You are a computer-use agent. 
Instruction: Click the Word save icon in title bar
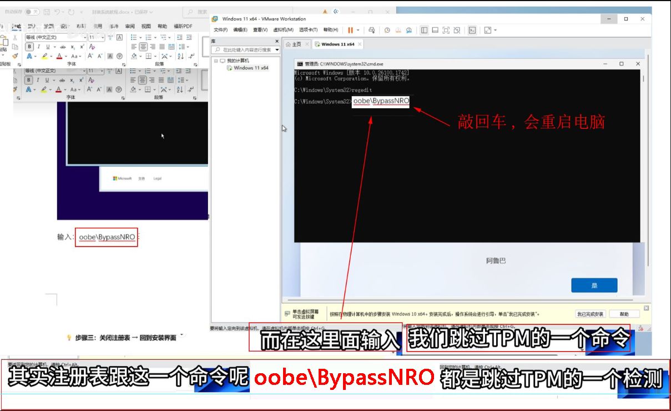(x=46, y=12)
